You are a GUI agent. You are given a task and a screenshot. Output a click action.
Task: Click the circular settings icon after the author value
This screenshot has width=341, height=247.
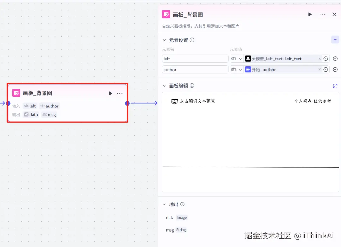pyautogui.click(x=326, y=69)
